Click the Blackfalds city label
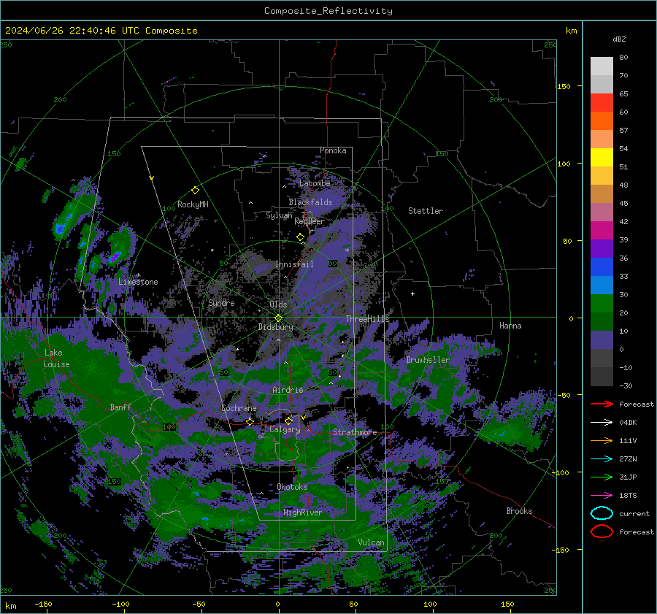Viewport: 657px width, 614px height. tap(310, 202)
